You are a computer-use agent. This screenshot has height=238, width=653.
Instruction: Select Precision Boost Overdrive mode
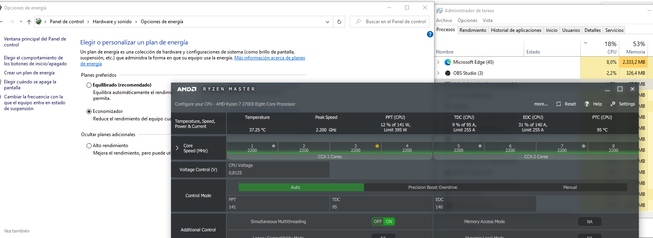coord(432,187)
